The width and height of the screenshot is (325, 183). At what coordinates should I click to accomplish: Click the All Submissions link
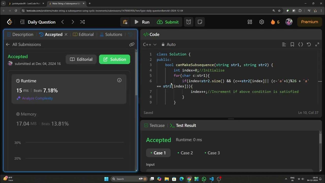click(x=27, y=44)
